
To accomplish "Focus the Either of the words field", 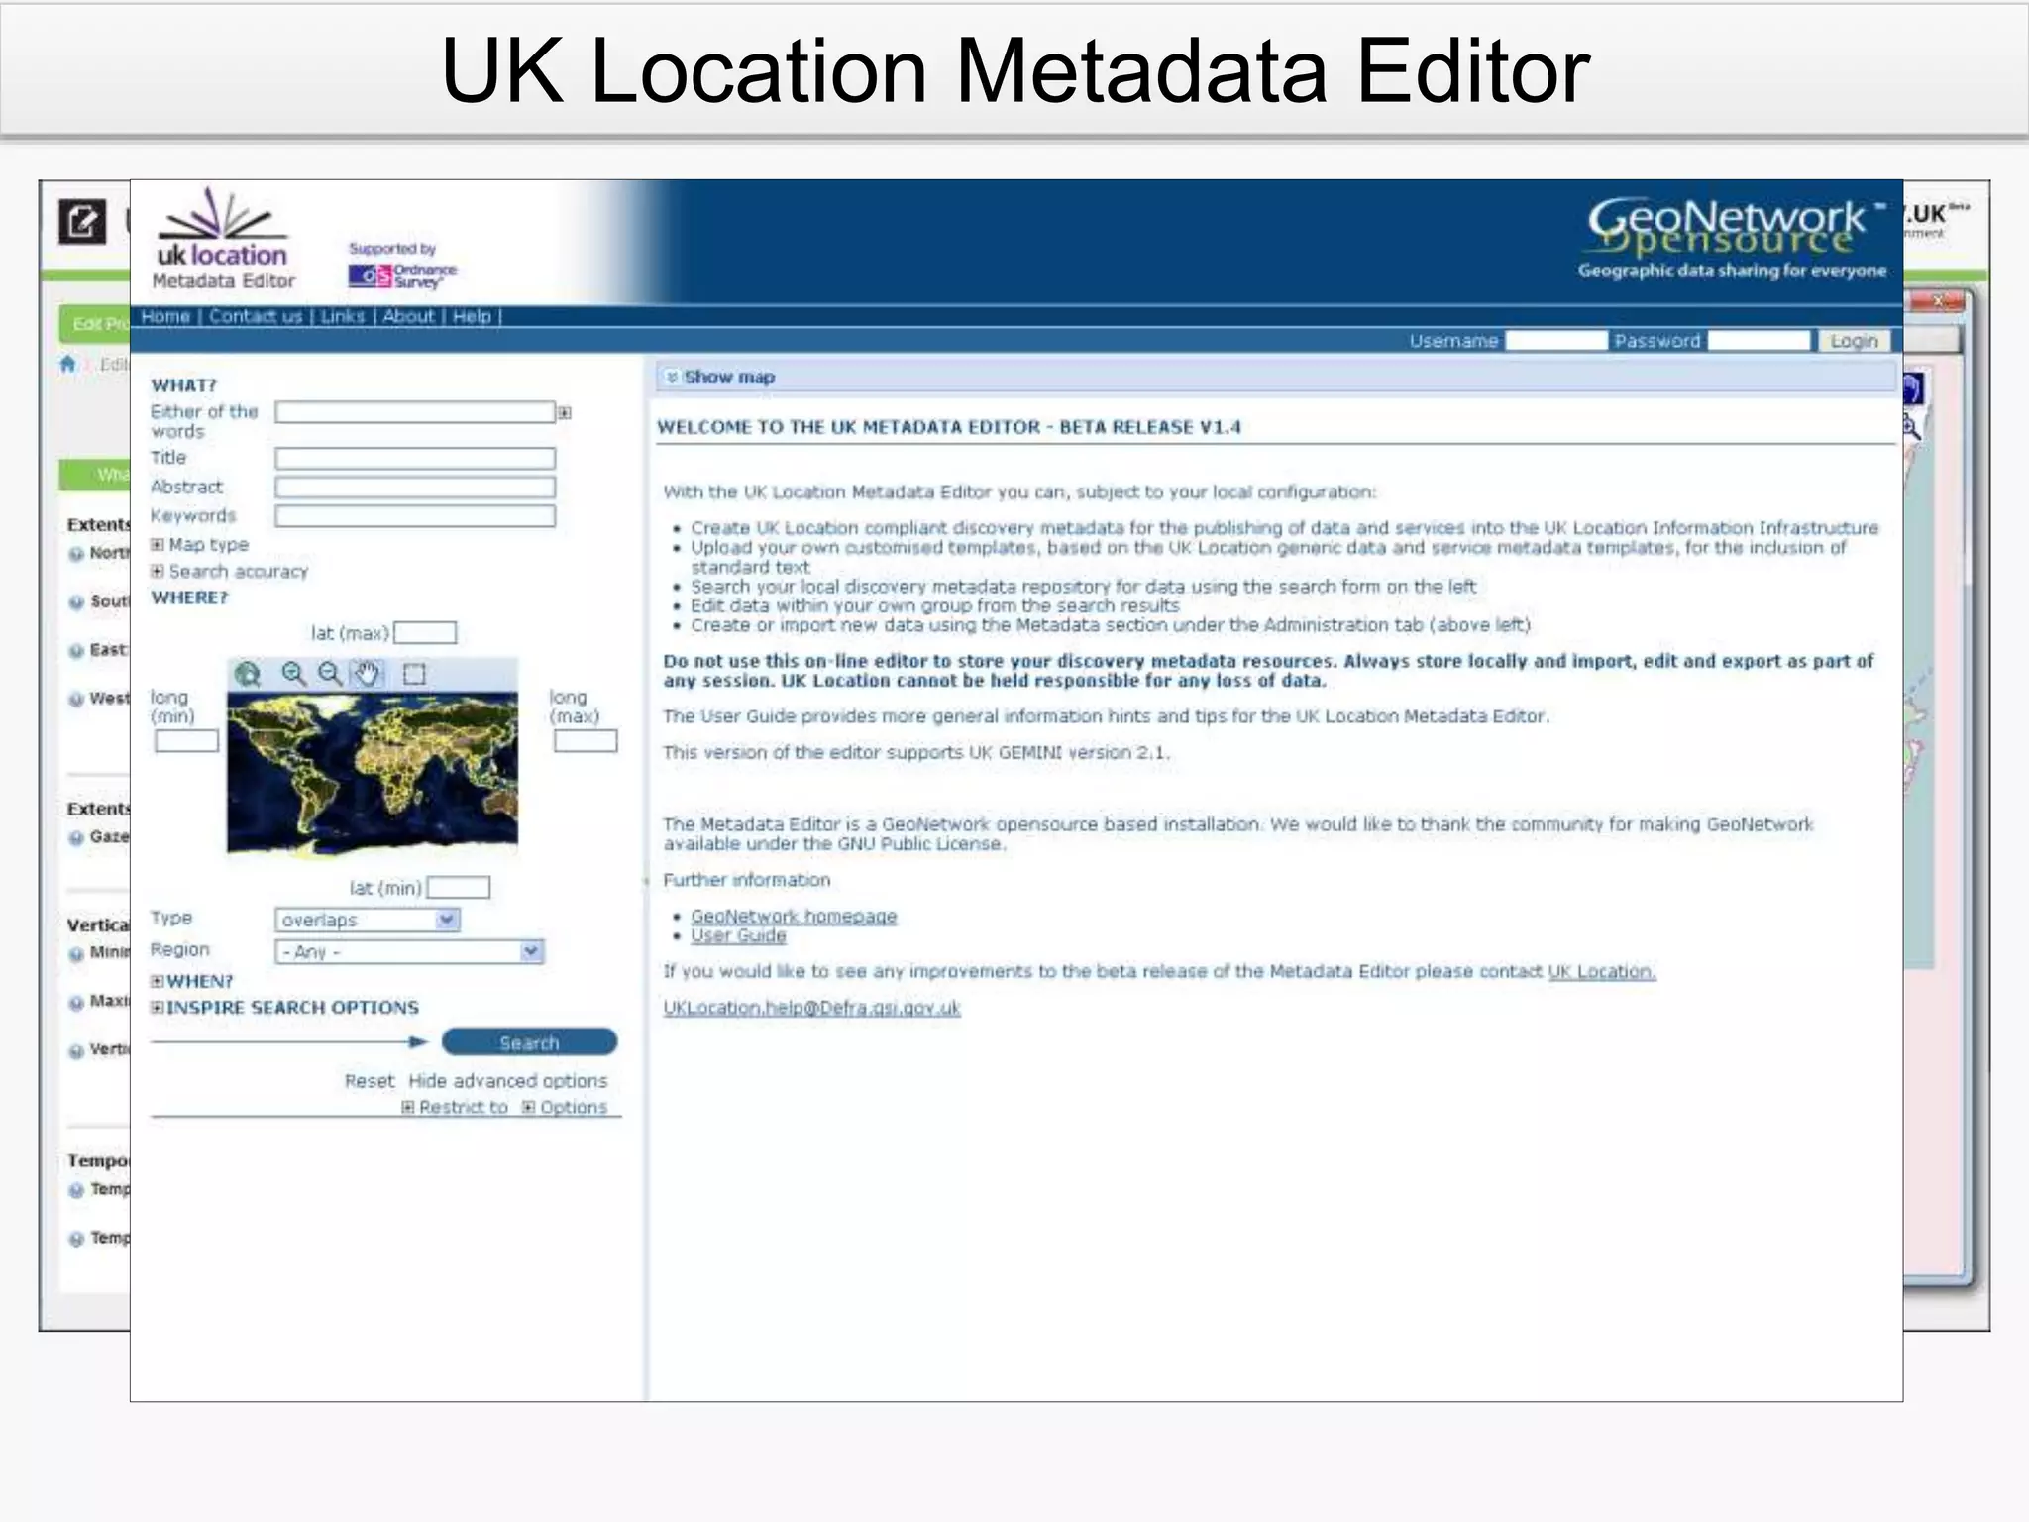I will 415,412.
